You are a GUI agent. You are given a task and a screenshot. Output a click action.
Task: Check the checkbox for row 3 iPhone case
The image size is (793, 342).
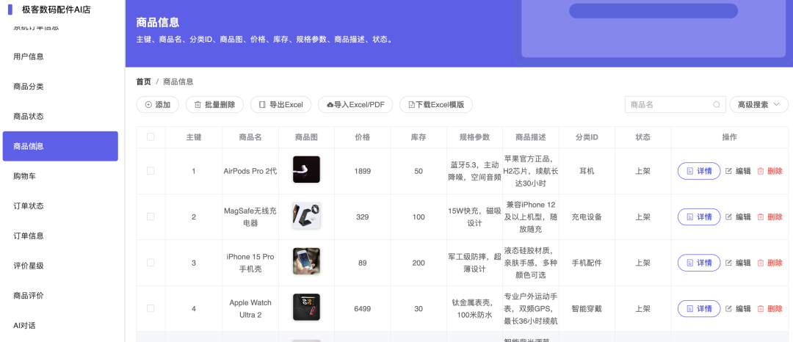tap(151, 263)
